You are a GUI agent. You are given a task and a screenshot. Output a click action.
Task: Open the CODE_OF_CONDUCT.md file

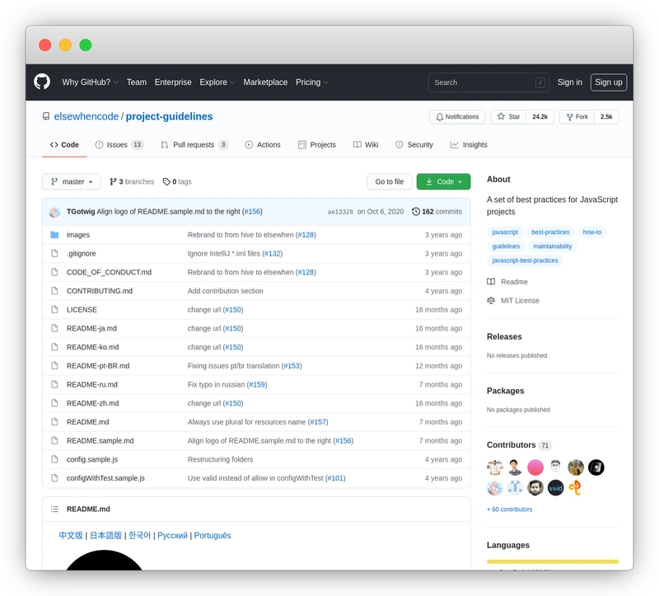110,272
